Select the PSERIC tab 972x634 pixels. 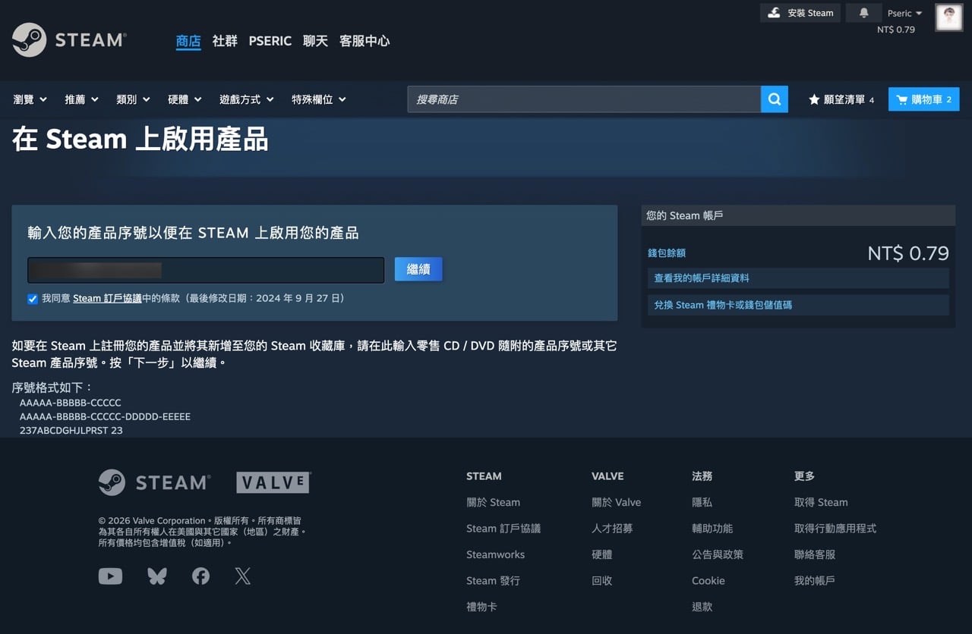pos(270,41)
